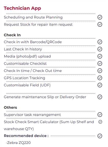Click the Technician App heading
Screen dimensions: 108x147
(x=22, y=8)
